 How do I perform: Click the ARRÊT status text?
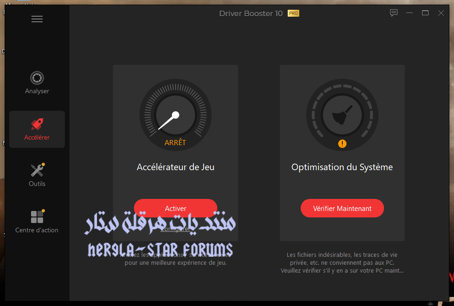[175, 142]
